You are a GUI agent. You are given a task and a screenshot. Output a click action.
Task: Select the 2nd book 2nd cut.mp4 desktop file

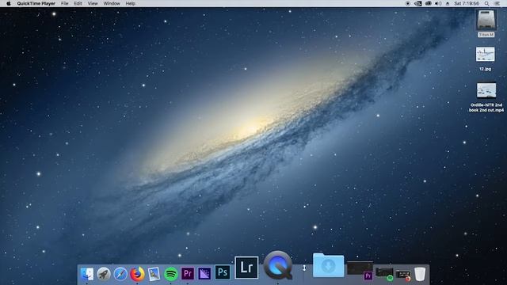tap(486, 97)
